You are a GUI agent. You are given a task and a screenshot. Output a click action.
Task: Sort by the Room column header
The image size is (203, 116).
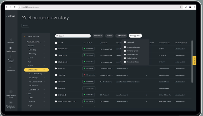click(x=60, y=43)
